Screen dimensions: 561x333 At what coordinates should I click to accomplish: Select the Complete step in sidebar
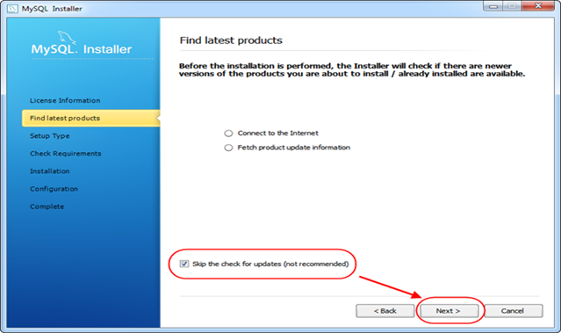tap(47, 206)
